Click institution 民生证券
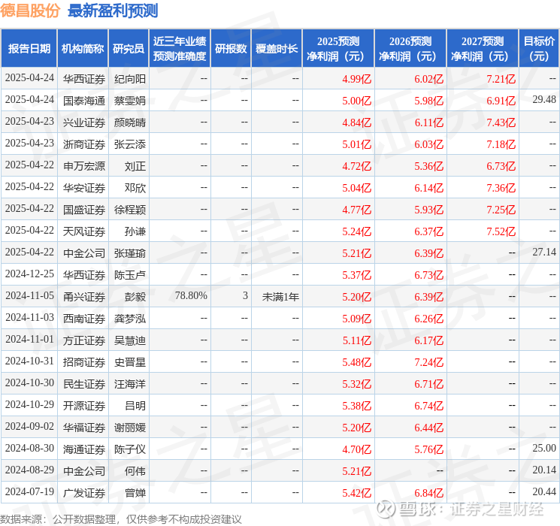The image size is (560, 526). pyautogui.click(x=84, y=383)
